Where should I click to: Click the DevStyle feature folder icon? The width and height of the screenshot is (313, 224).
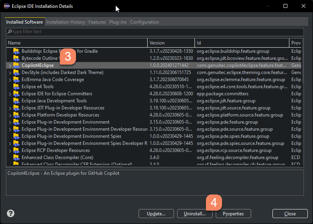(x=17, y=72)
